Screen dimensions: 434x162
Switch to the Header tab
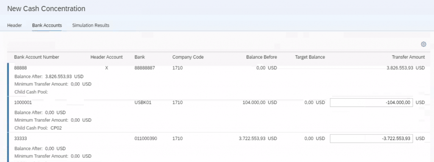click(x=14, y=25)
